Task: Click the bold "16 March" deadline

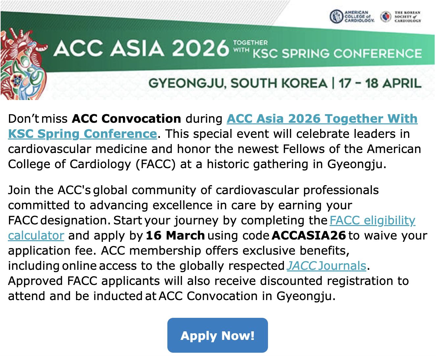Action: pos(175,236)
